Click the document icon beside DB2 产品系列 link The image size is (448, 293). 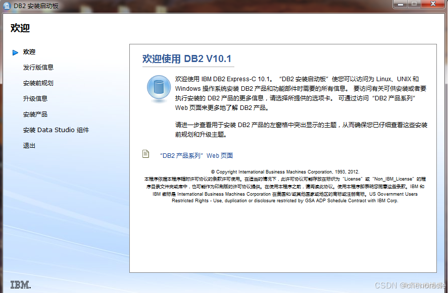pos(146,154)
